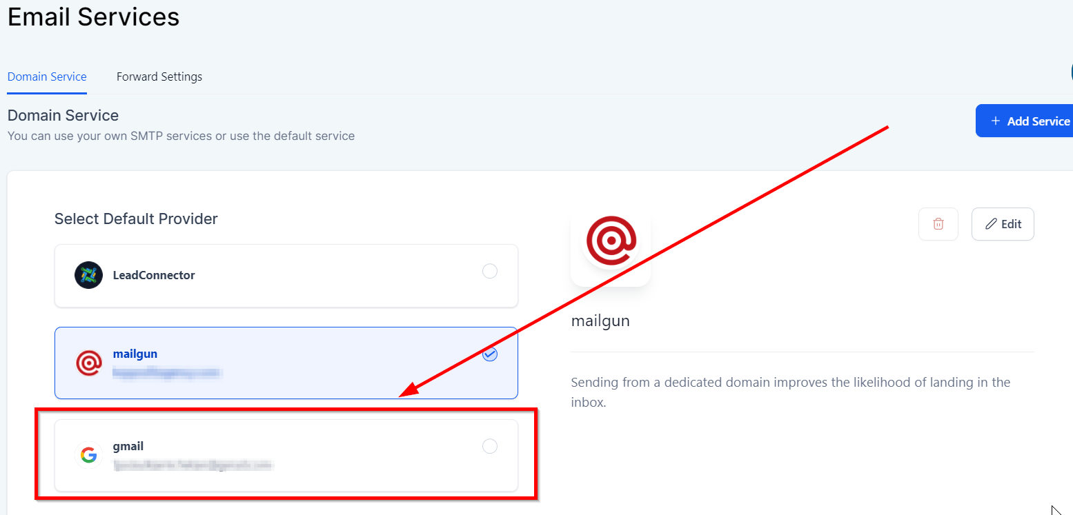Switch to the Domain Service tab
The width and height of the screenshot is (1073, 515).
(47, 77)
